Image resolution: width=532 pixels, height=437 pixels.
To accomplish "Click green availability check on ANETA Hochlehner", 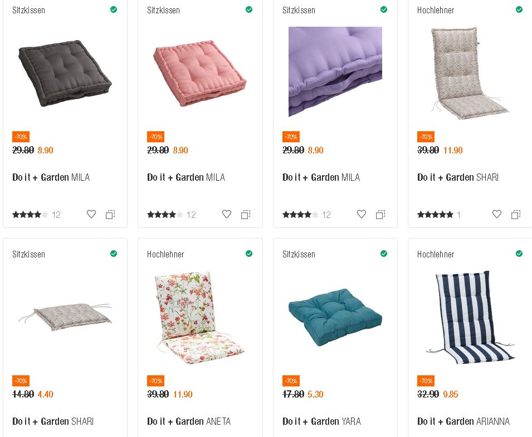I will tap(249, 254).
